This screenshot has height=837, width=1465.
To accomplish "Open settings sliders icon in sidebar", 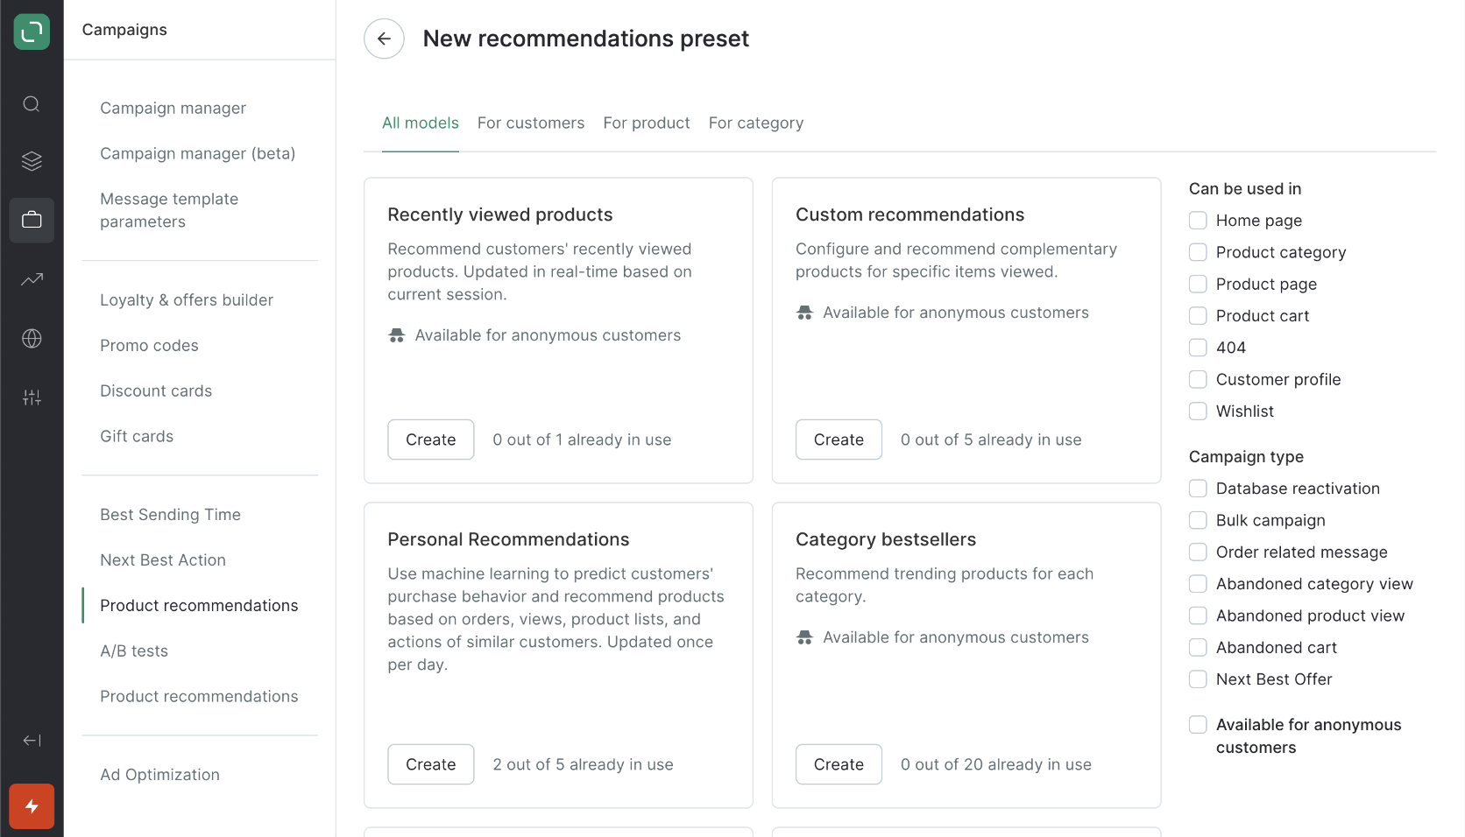I will pyautogui.click(x=32, y=397).
